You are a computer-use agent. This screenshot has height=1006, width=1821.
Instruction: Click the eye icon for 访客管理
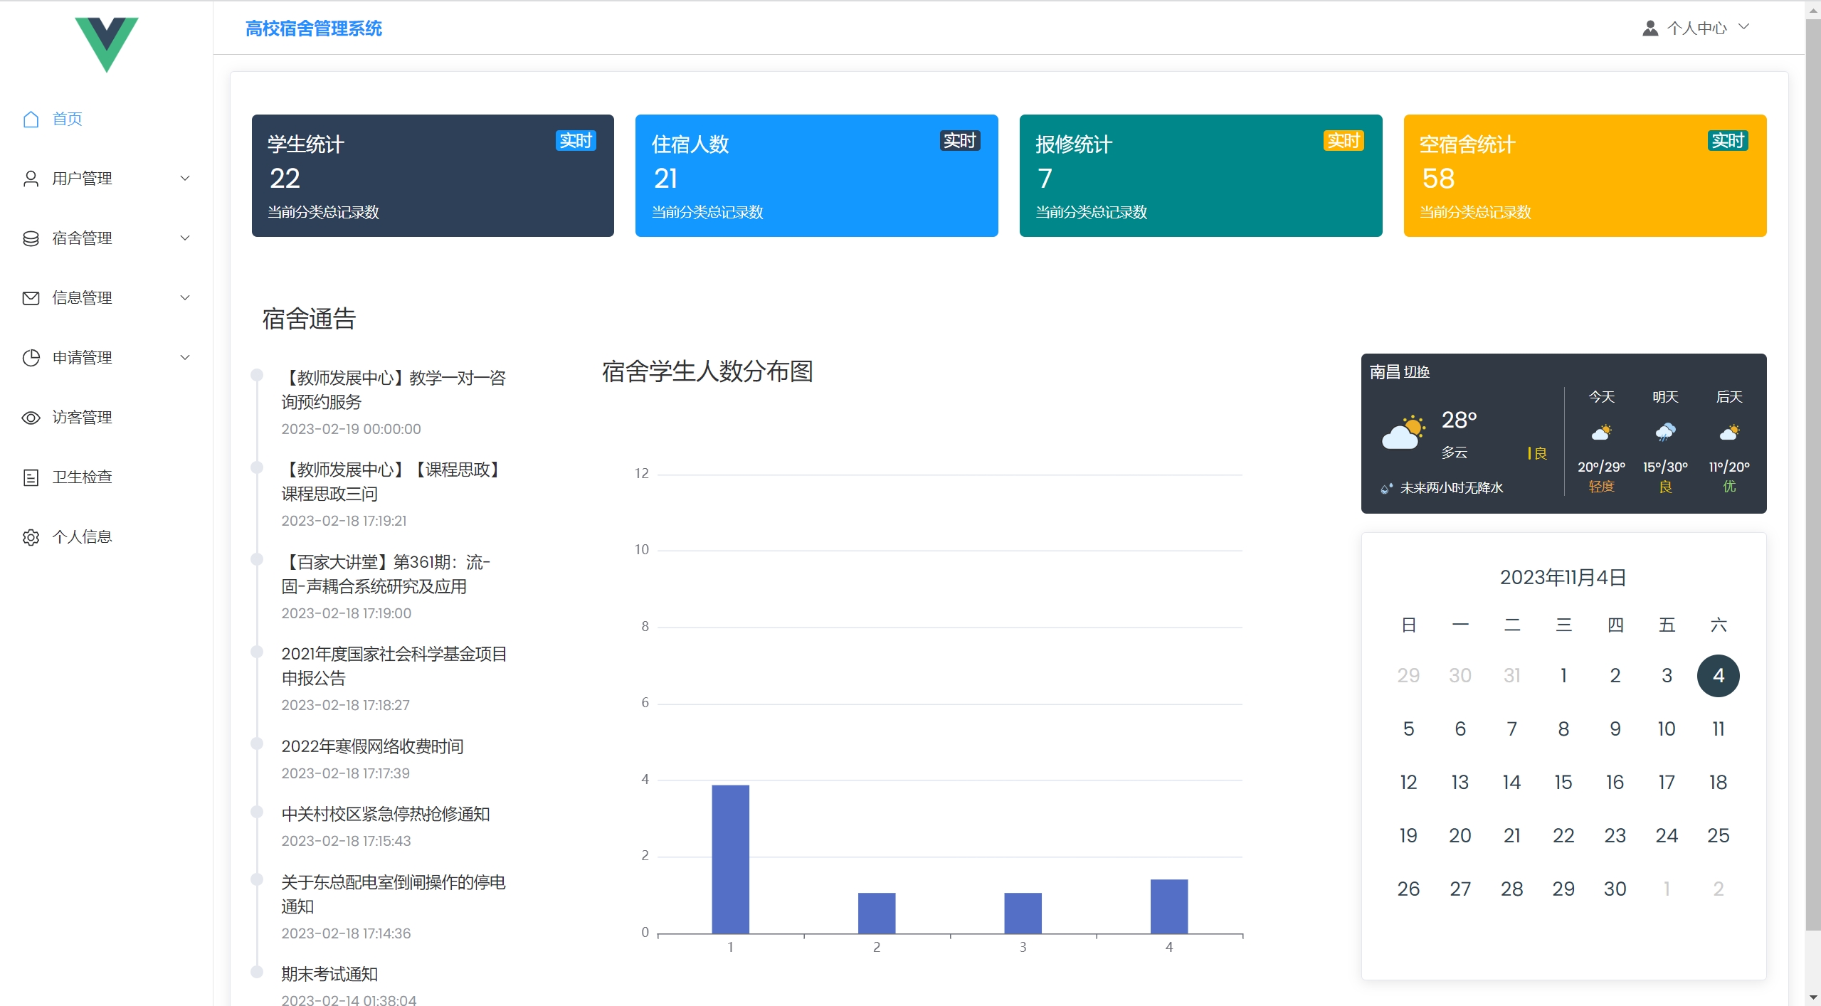(x=31, y=418)
